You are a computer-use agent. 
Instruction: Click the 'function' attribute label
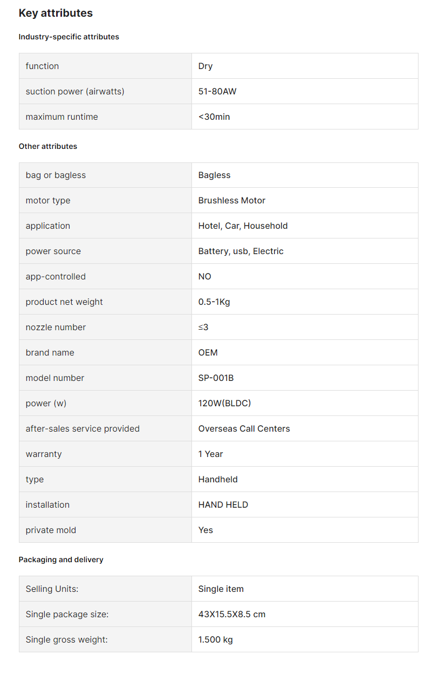click(42, 66)
